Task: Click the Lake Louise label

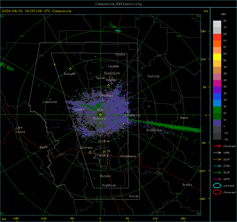Action: [21, 130]
